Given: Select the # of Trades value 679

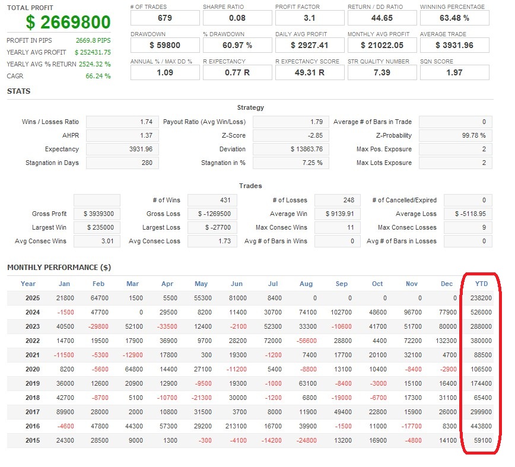Looking at the screenshot, I should point(165,18).
